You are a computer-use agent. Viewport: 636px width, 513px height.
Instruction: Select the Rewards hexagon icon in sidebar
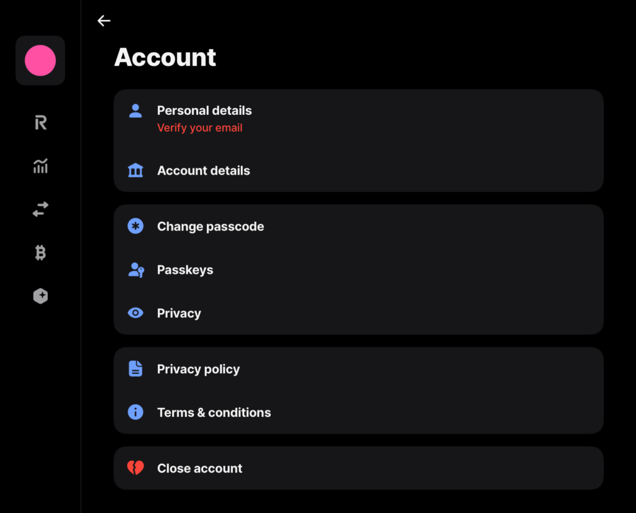pos(40,296)
